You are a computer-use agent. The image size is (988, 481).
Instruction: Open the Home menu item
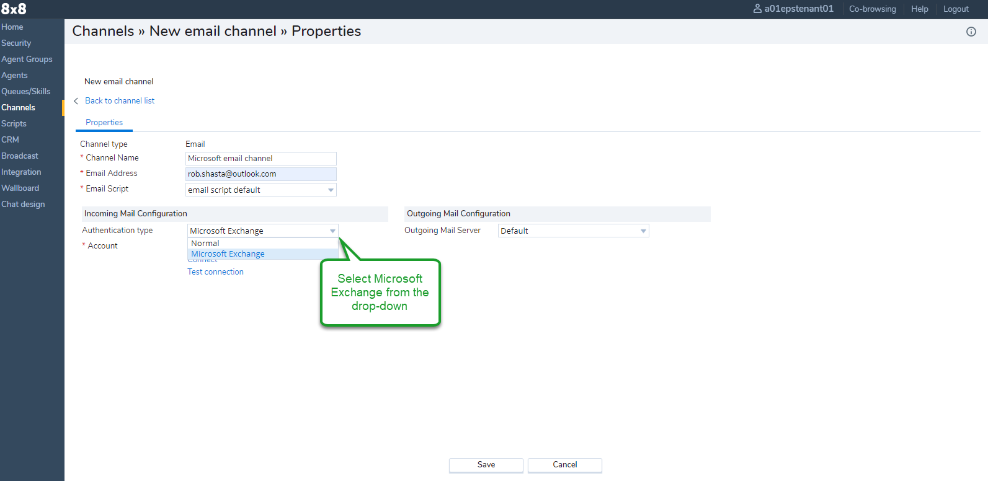tap(12, 27)
